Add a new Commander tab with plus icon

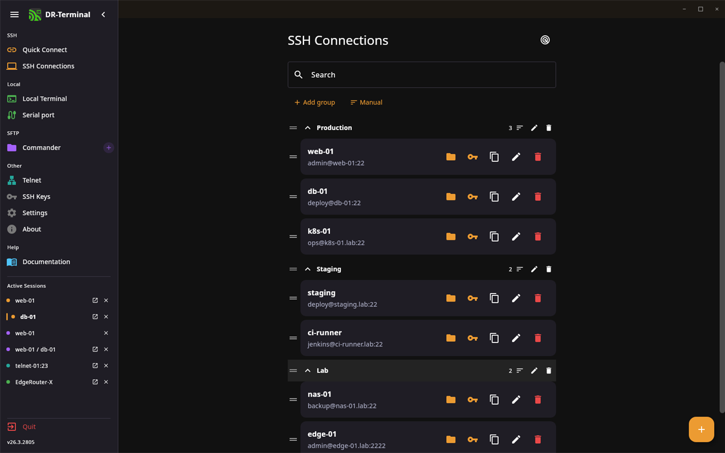(108, 147)
